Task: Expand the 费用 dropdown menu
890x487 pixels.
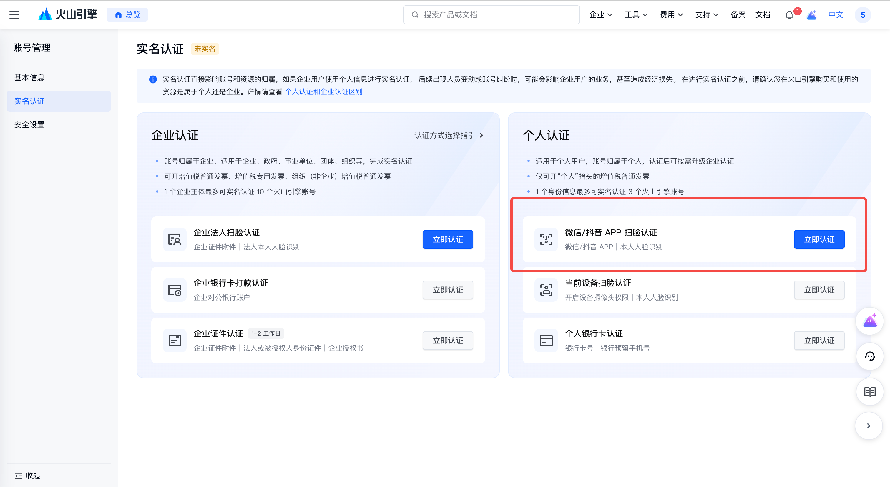Action: pos(671,14)
